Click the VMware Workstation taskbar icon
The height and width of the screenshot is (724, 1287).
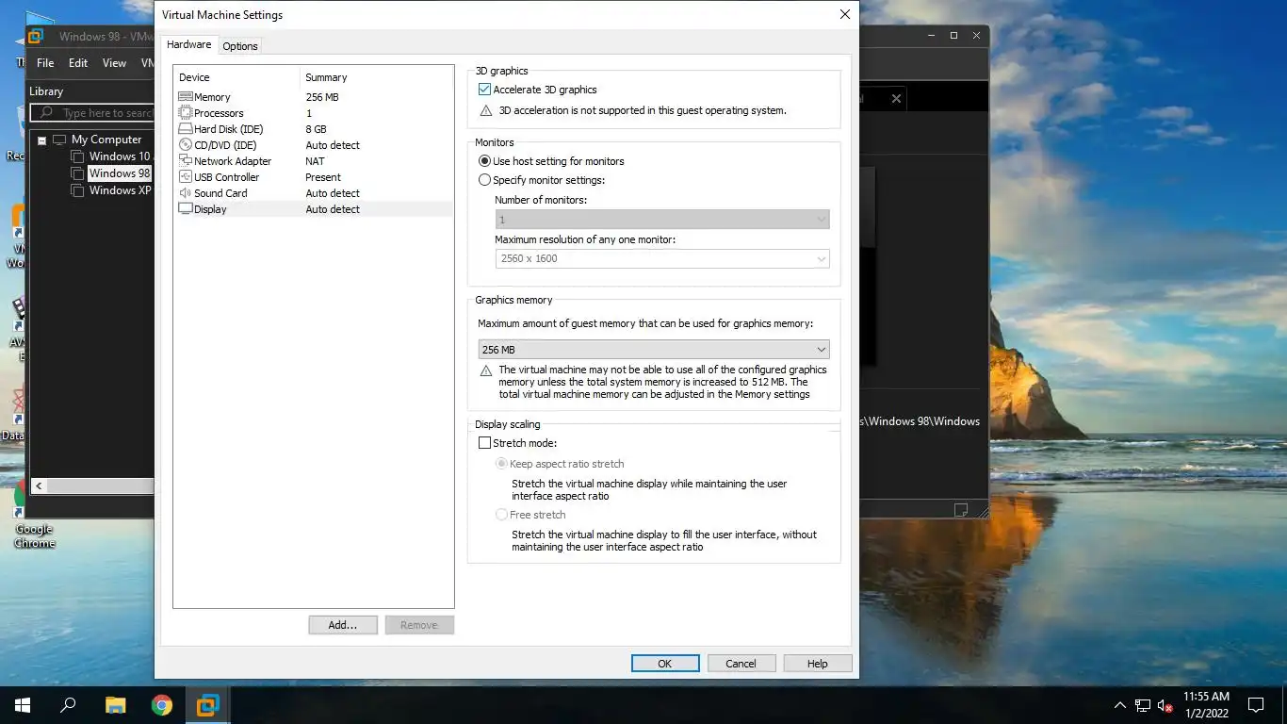pyautogui.click(x=207, y=705)
